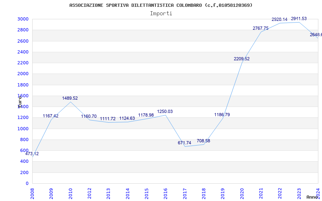Image resolution: width=322 pixels, height=201 pixels.
Task: Select the 1160.70 data label
Action: [x=89, y=116]
